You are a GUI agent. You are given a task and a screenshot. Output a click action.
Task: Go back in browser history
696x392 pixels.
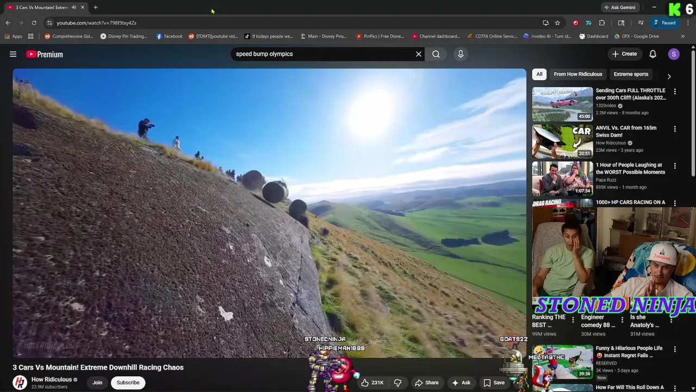pyautogui.click(x=8, y=23)
